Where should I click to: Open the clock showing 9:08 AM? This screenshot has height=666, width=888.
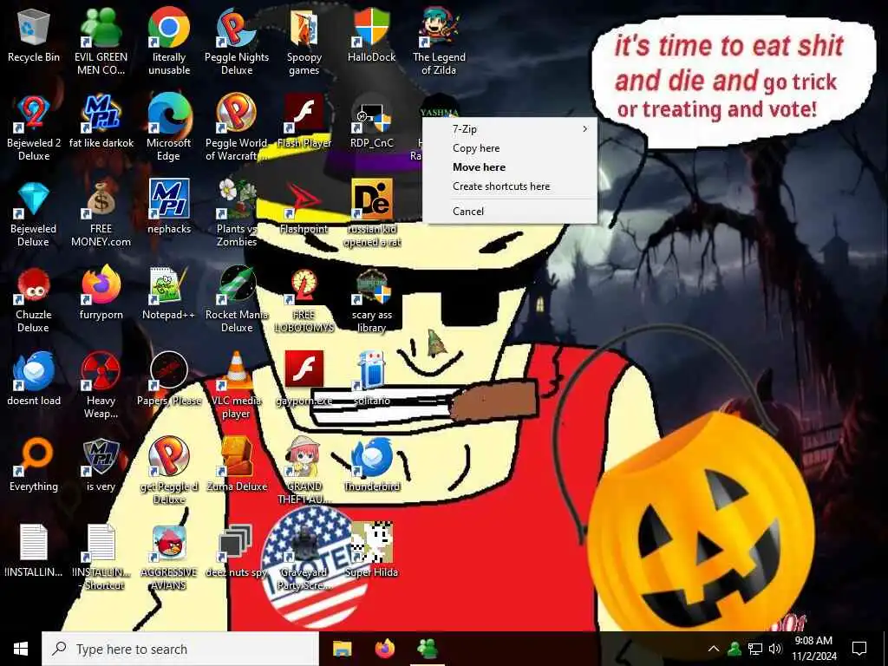coord(813,649)
